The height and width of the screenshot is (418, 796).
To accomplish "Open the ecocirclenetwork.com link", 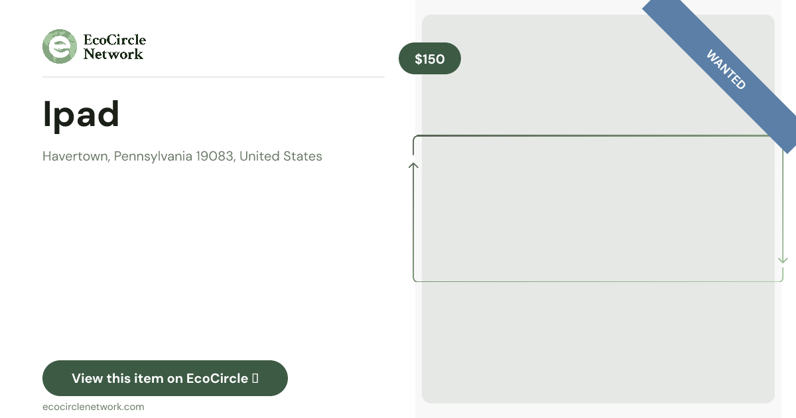I will pos(93,407).
